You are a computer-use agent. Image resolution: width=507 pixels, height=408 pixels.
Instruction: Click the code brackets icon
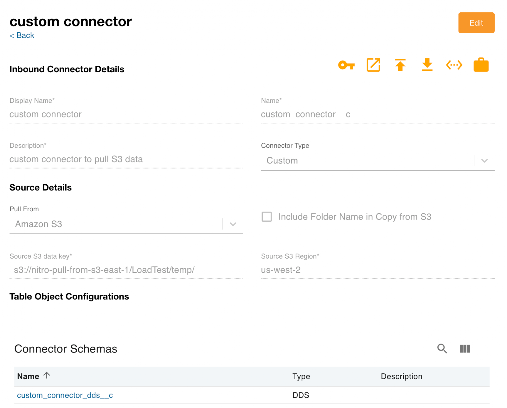pyautogui.click(x=454, y=65)
